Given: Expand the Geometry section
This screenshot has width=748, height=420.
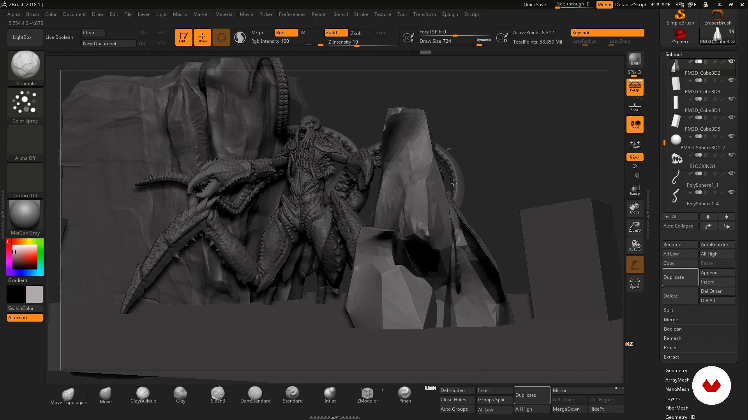Looking at the screenshot, I should 676,371.
